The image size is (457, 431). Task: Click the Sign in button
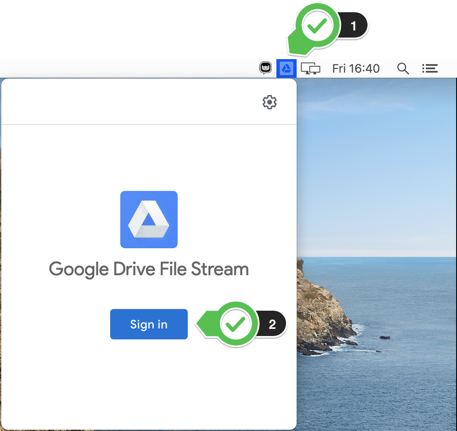149,324
